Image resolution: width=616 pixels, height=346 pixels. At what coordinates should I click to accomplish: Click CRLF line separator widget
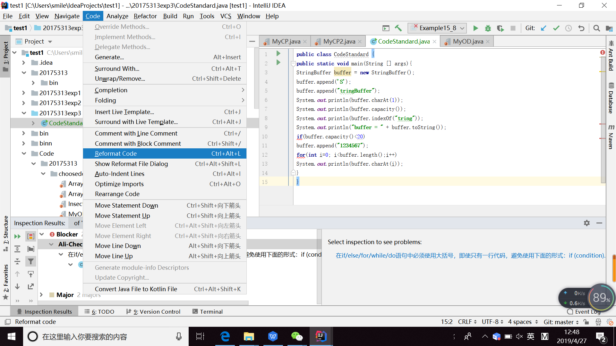pyautogui.click(x=467, y=322)
